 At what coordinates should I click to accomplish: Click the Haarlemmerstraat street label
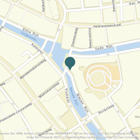click(x=107, y=26)
